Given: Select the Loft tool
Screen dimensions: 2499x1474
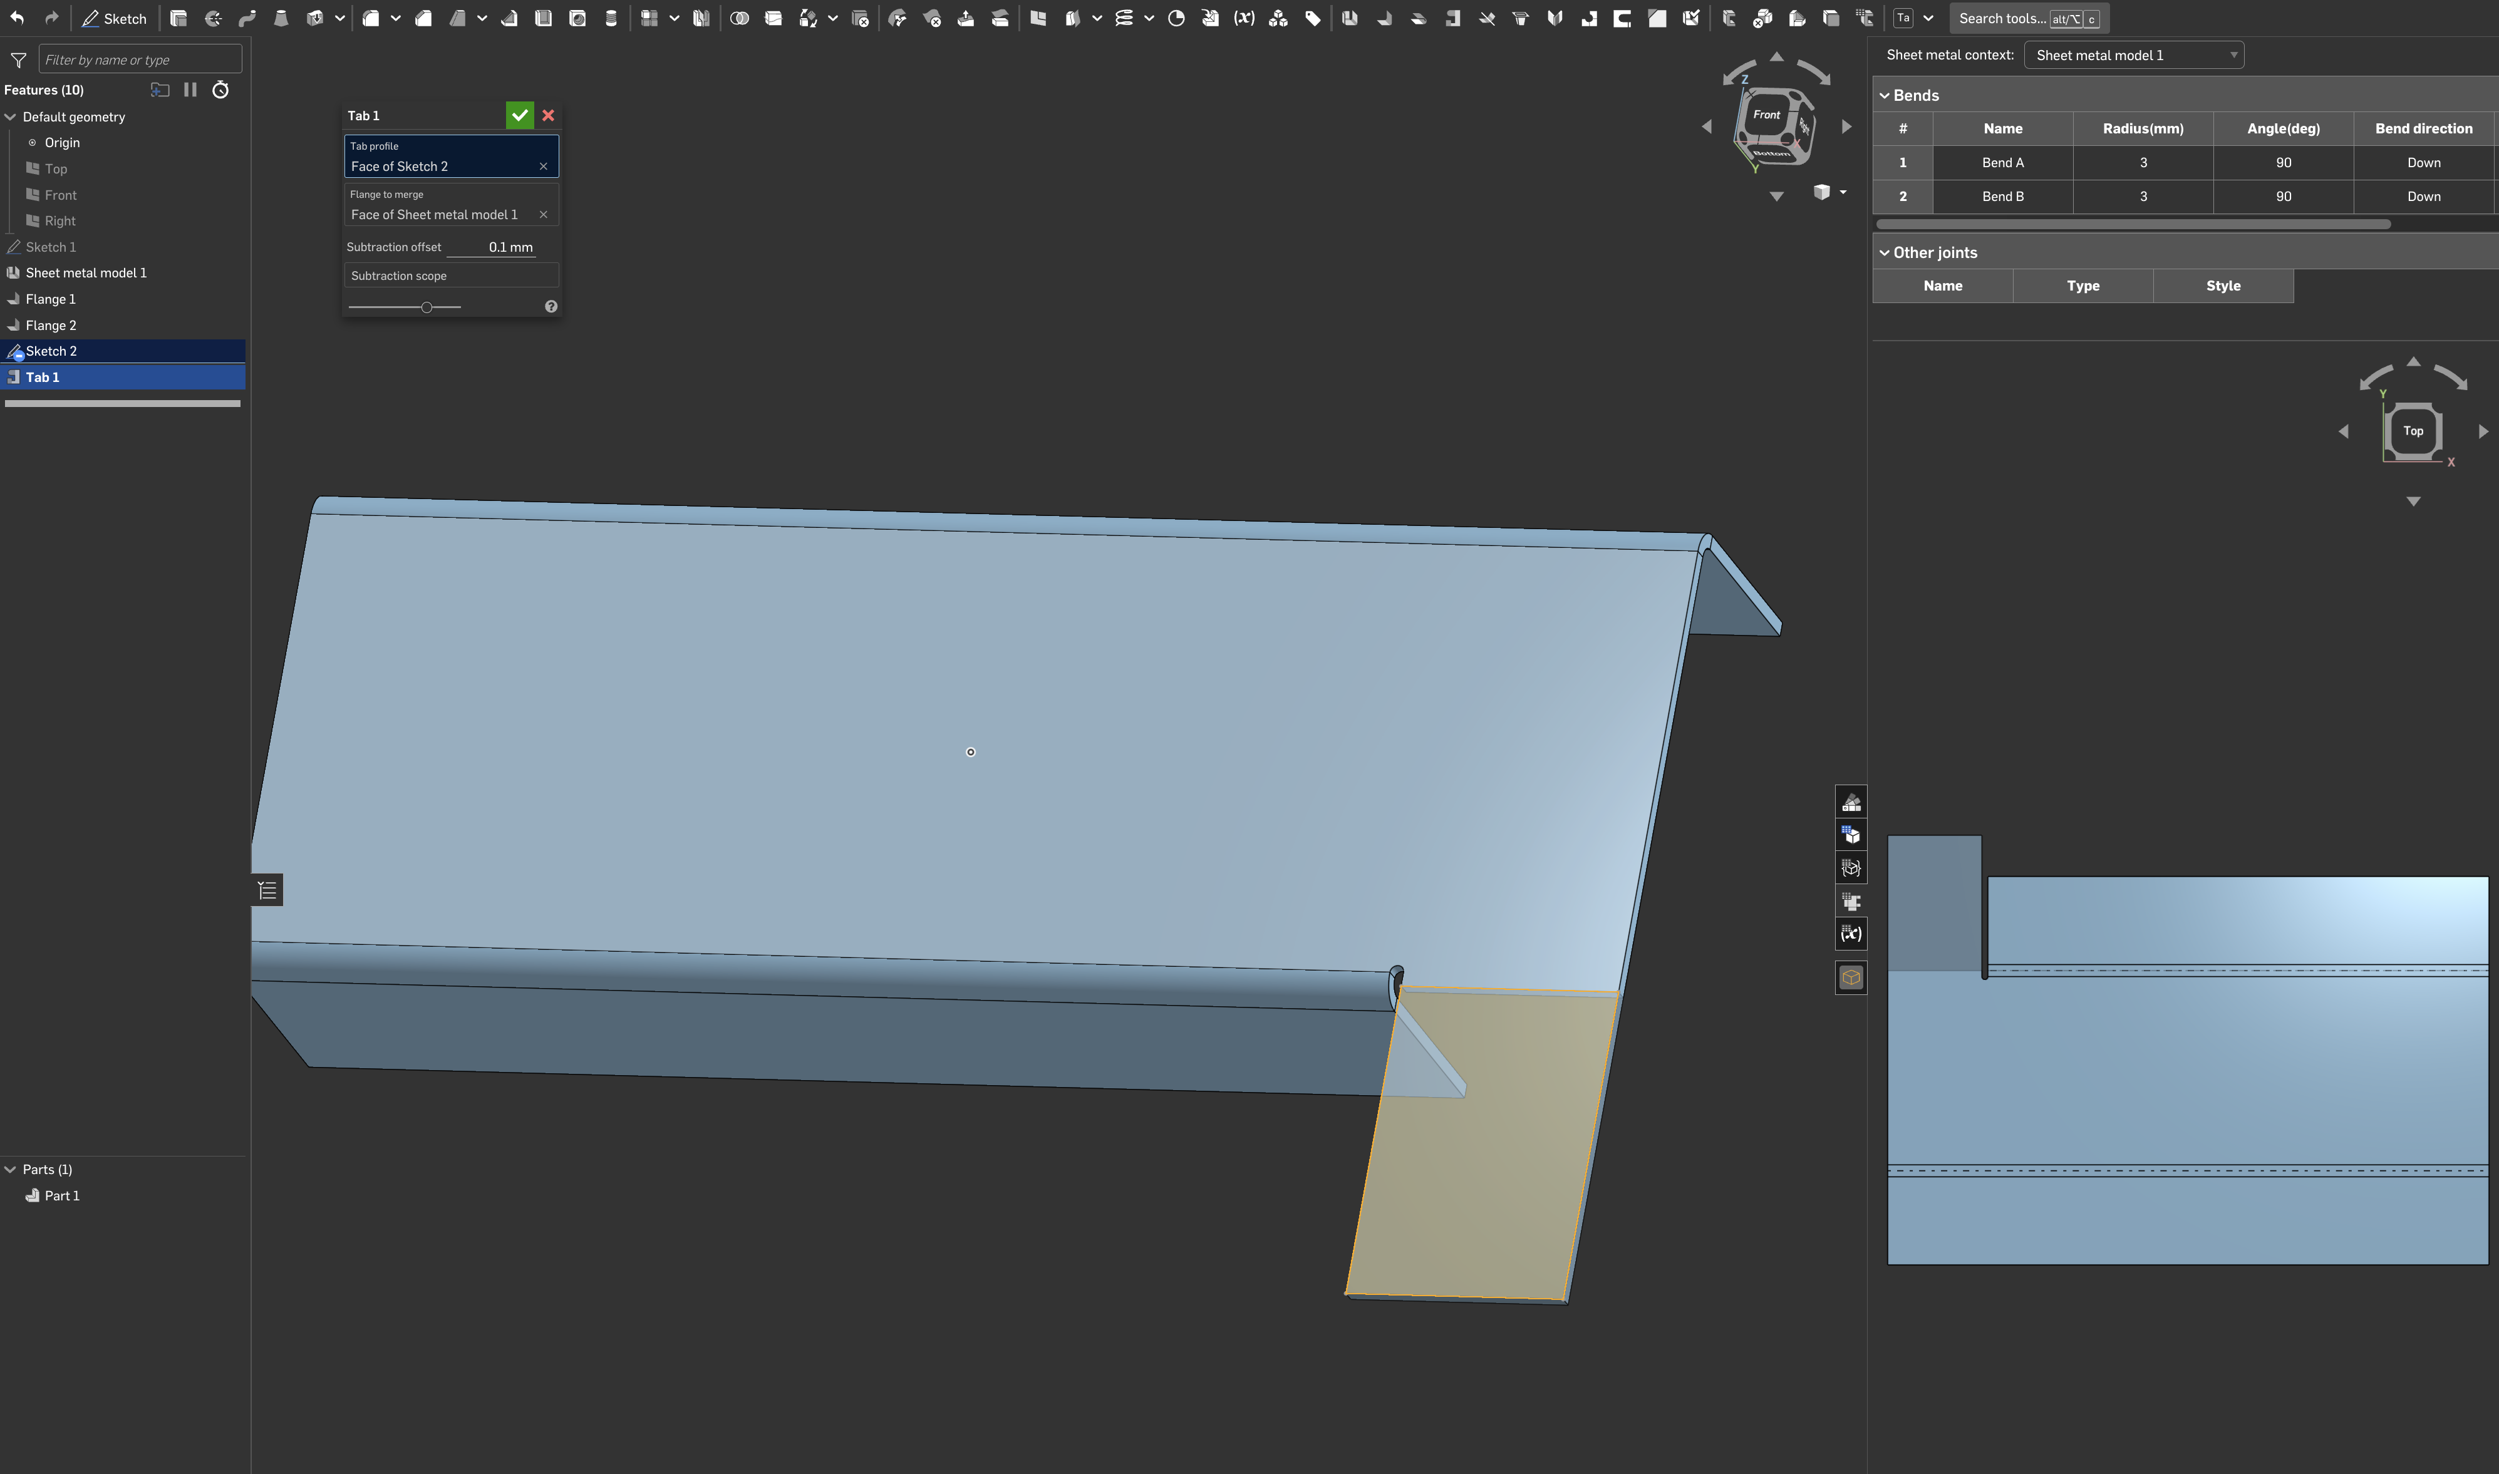Looking at the screenshot, I should pyautogui.click(x=281, y=18).
